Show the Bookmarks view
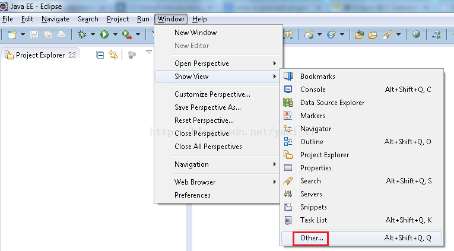Image resolution: width=454 pixels, height=251 pixels. tap(361, 77)
